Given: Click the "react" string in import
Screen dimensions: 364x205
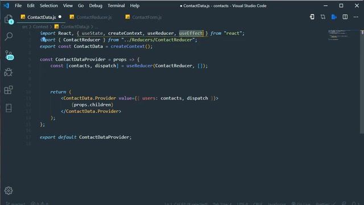Looking at the screenshot, I should [233, 33].
